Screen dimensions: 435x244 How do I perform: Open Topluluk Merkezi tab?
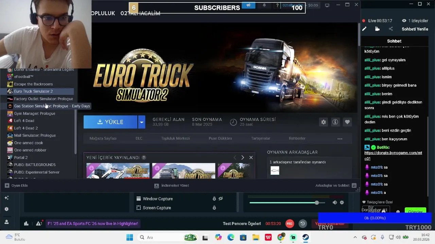coord(175,138)
